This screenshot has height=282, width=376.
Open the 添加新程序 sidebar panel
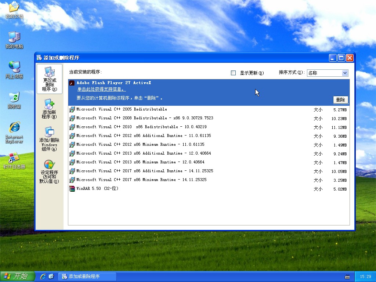[50, 109]
